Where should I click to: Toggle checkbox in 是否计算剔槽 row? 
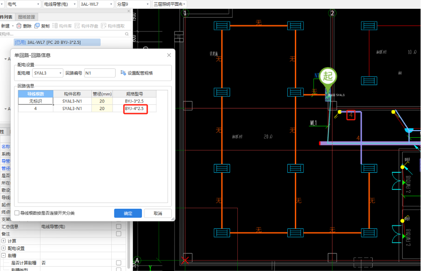pos(118,263)
